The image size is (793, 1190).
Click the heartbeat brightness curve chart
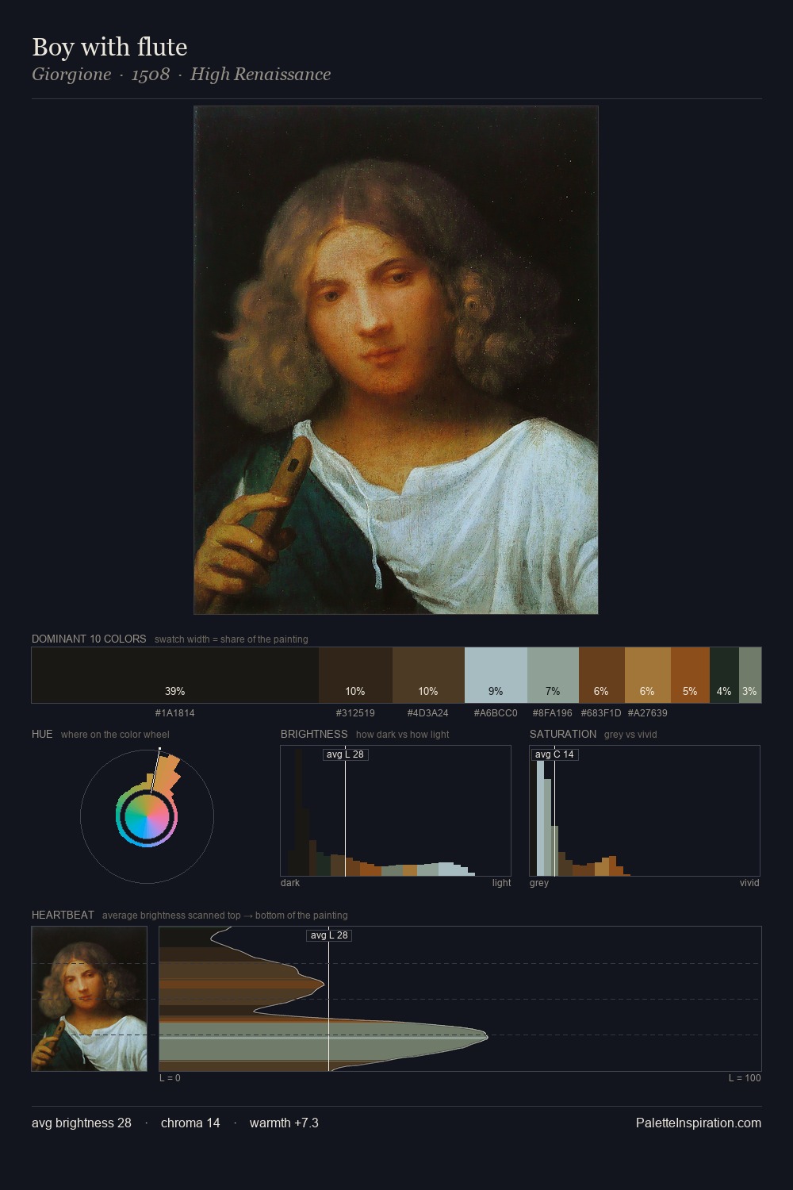coord(460,999)
